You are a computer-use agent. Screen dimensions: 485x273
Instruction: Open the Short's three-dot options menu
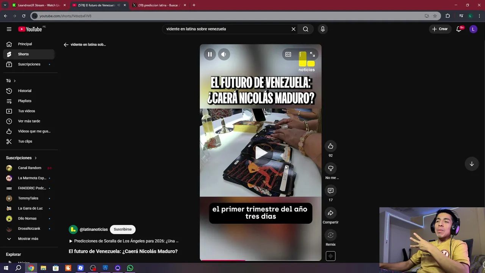(300, 54)
